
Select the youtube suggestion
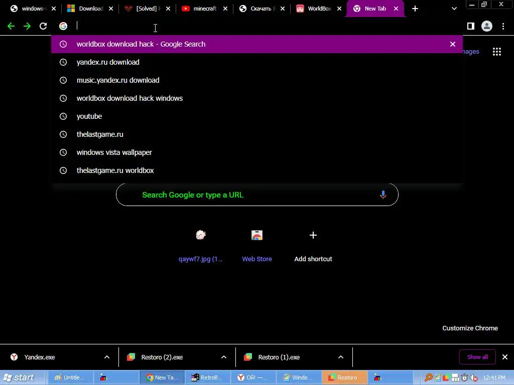(x=256, y=116)
